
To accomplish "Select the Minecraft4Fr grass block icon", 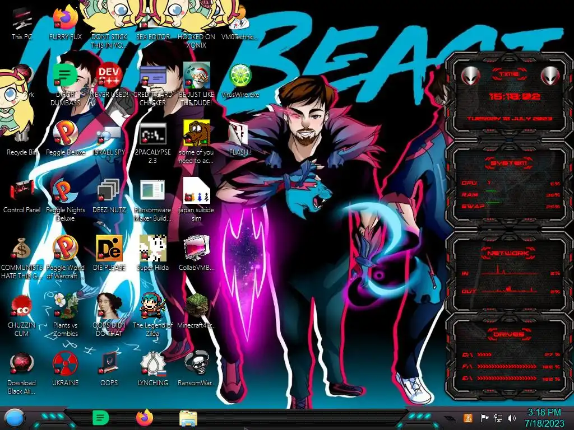I will pyautogui.click(x=196, y=311).
